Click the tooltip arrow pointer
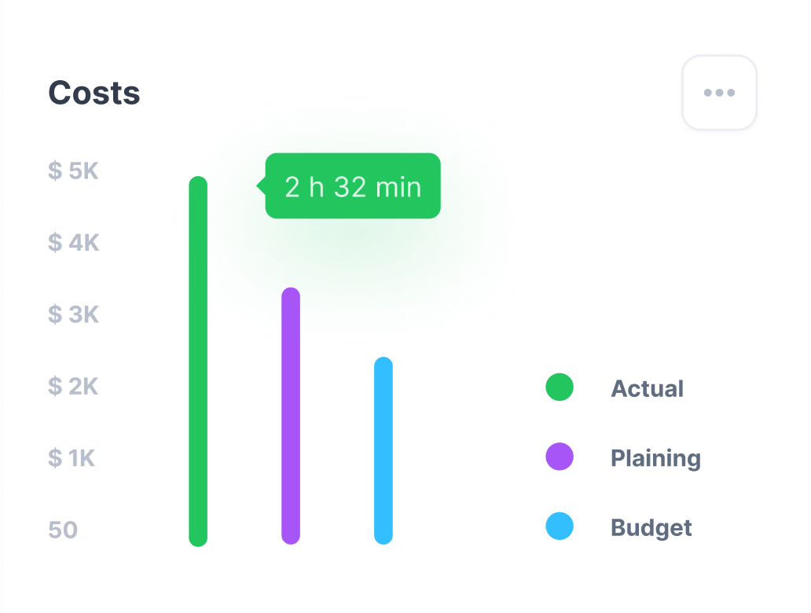The height and width of the screenshot is (613, 811). pyautogui.click(x=260, y=186)
